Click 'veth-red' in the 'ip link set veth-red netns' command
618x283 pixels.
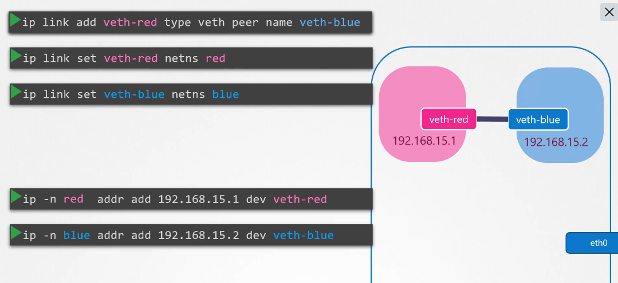131,59
